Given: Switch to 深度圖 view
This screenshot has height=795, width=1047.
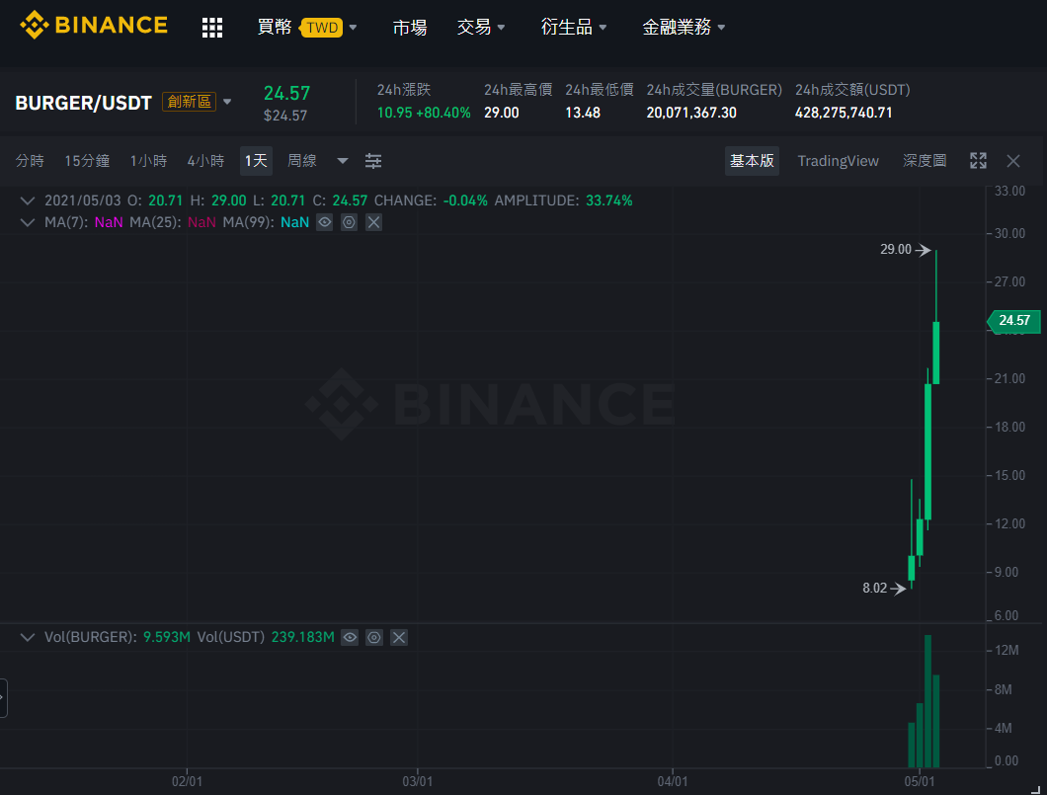Looking at the screenshot, I should pos(925,161).
